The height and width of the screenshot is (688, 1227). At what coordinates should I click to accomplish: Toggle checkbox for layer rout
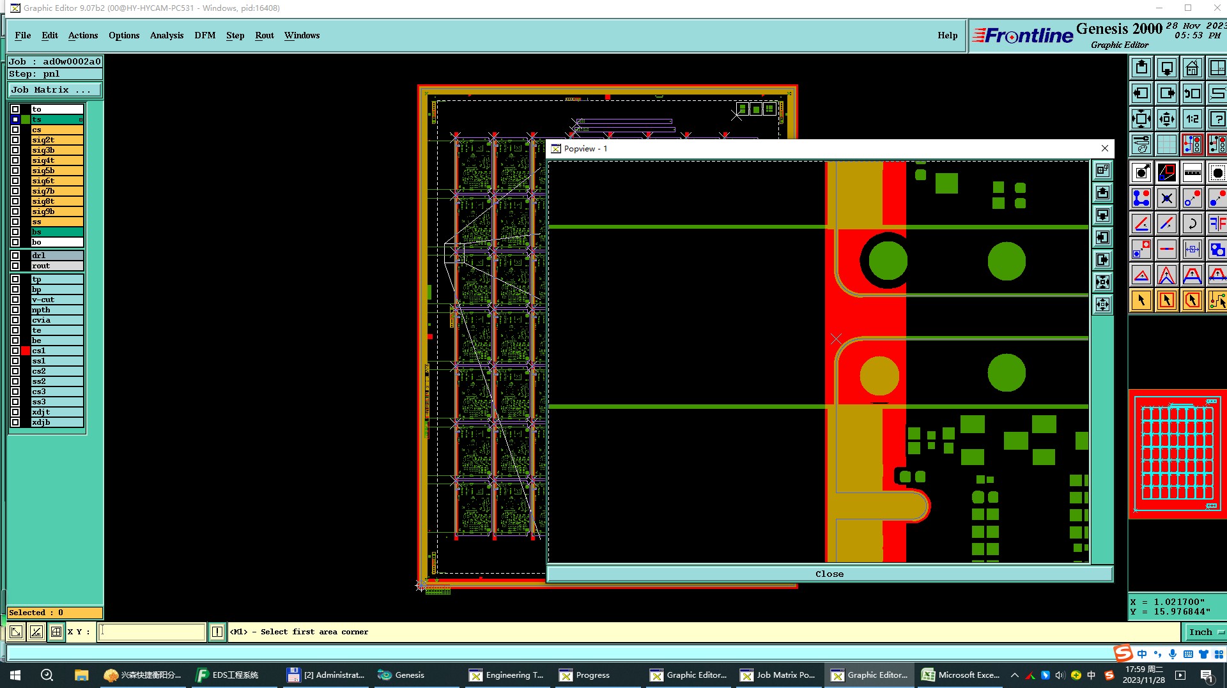(15, 266)
